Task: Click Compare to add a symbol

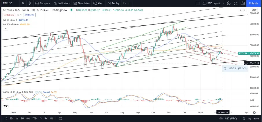Action: (43, 3)
